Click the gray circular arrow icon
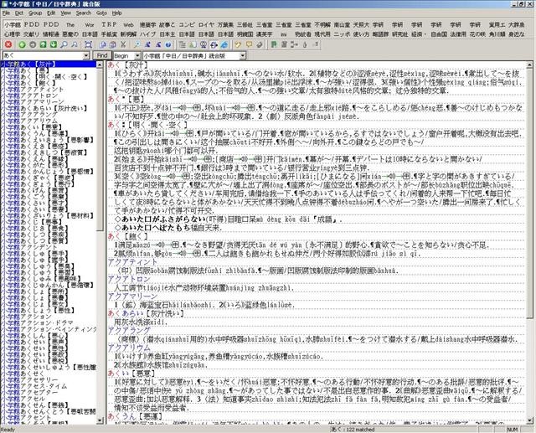Screen dimensions: 536x433 coord(33,44)
